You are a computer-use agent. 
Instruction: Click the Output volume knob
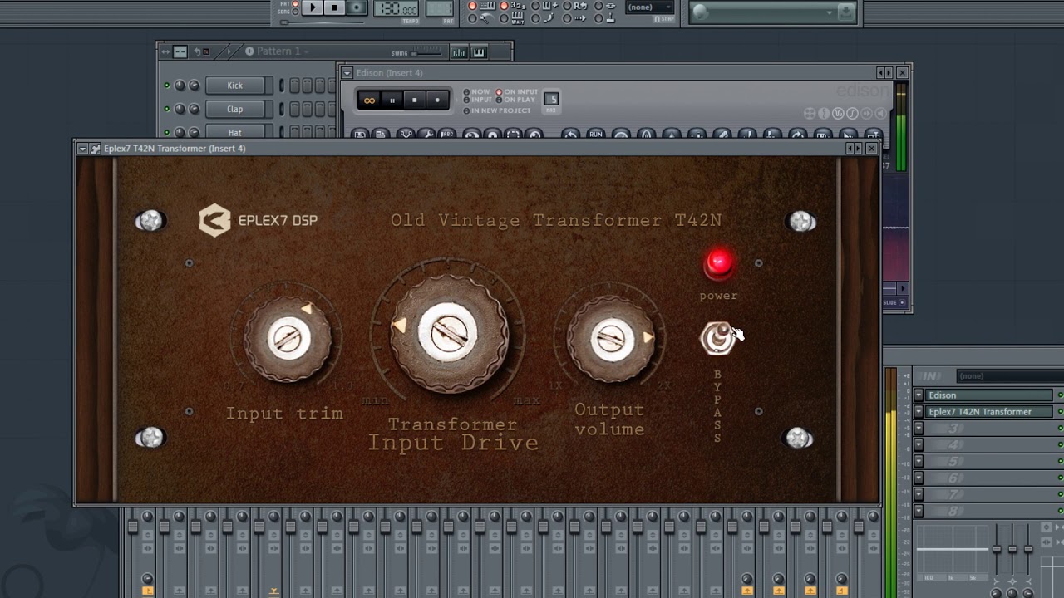coord(611,339)
